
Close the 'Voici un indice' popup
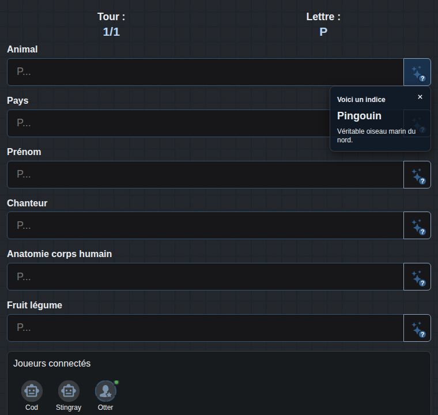click(420, 97)
